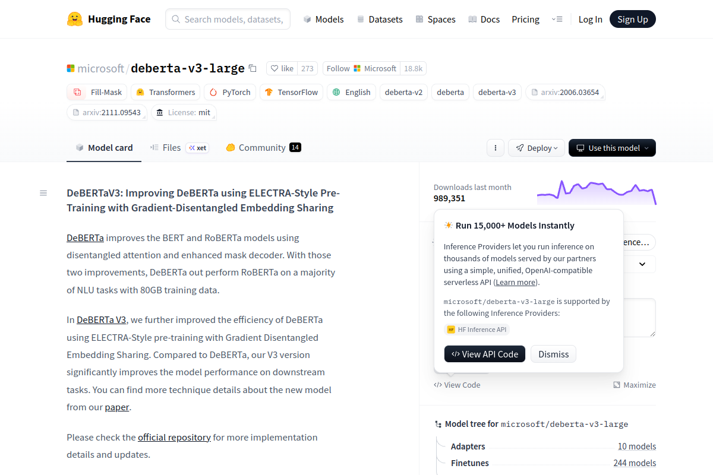Open View Code for the widget
This screenshot has width=713, height=475.
(457, 385)
